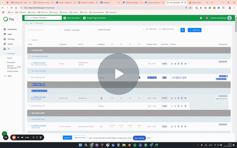Reload the browser page
Viewport: 237px width, 148px height.
pos(12,8)
